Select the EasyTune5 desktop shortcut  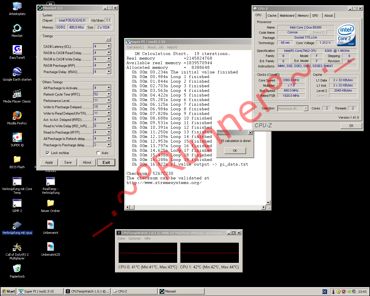point(17,52)
